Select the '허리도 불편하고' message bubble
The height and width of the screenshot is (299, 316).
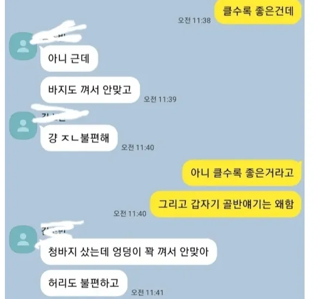click(x=84, y=283)
